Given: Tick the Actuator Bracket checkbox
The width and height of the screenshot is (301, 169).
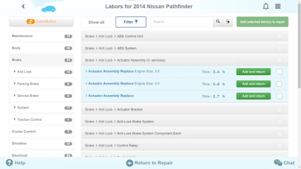Looking at the screenshot, I should [279, 109].
